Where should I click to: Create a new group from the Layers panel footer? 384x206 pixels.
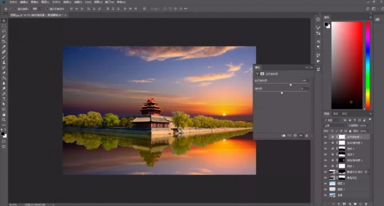click(355, 204)
